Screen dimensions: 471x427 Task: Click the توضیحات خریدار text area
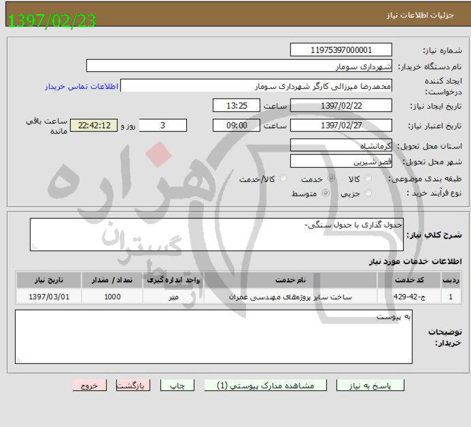pos(213,337)
